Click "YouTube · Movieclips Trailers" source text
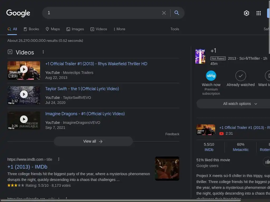This screenshot has height=202, width=270. click(x=69, y=73)
